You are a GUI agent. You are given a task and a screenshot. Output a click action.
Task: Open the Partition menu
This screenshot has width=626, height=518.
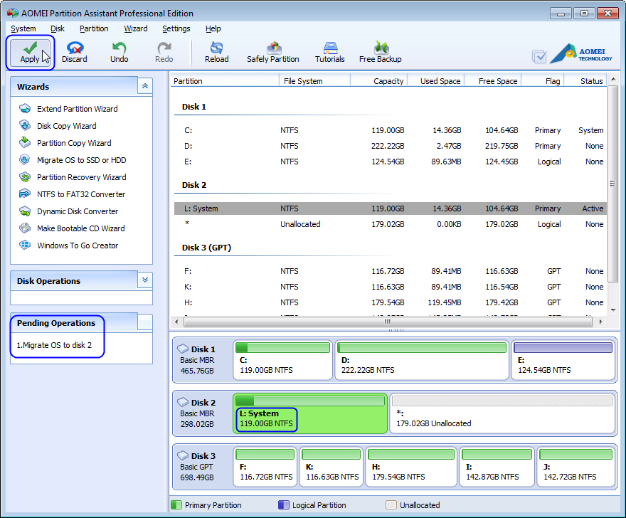pyautogui.click(x=94, y=28)
